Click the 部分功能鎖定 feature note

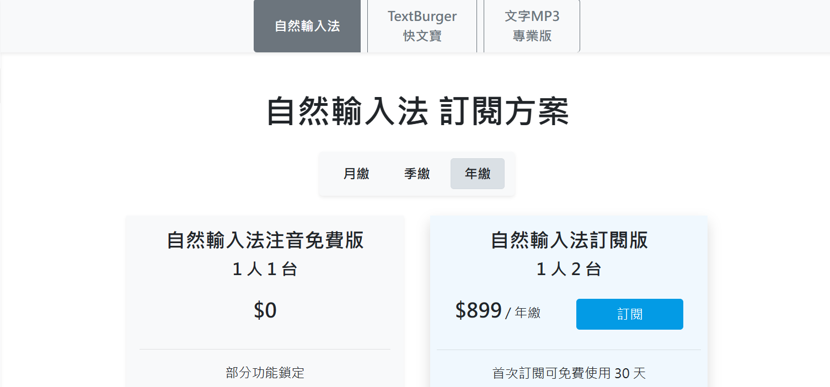(265, 373)
